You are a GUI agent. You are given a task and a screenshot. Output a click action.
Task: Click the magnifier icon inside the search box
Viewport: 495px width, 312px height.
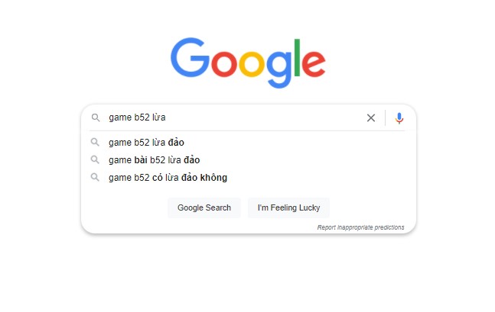pos(96,117)
